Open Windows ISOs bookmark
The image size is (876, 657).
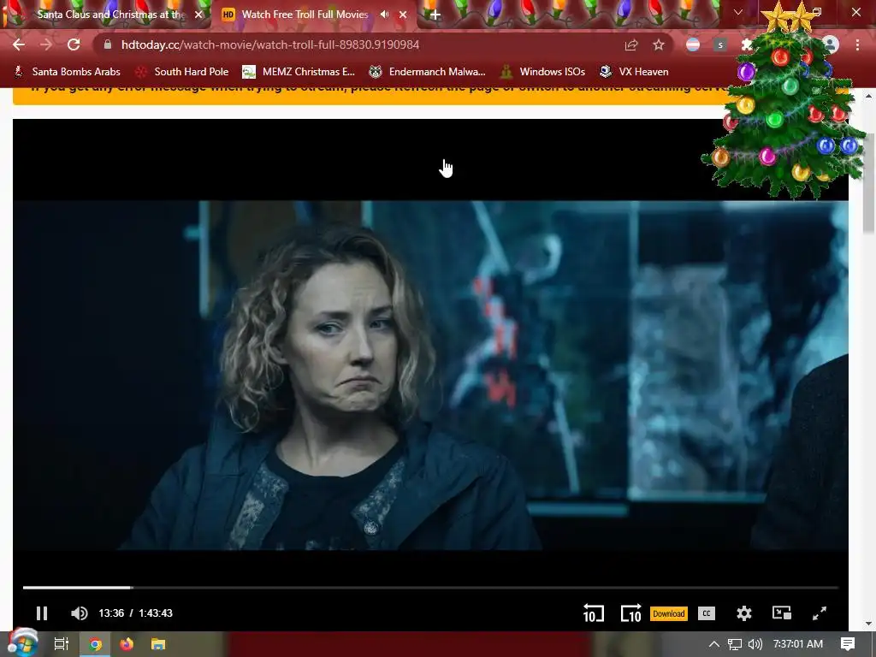542,72
